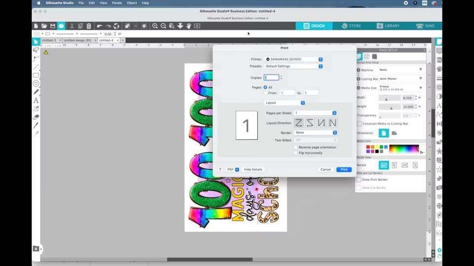Click the Undo arrow icon
The height and width of the screenshot is (266, 474).
click(x=100, y=26)
